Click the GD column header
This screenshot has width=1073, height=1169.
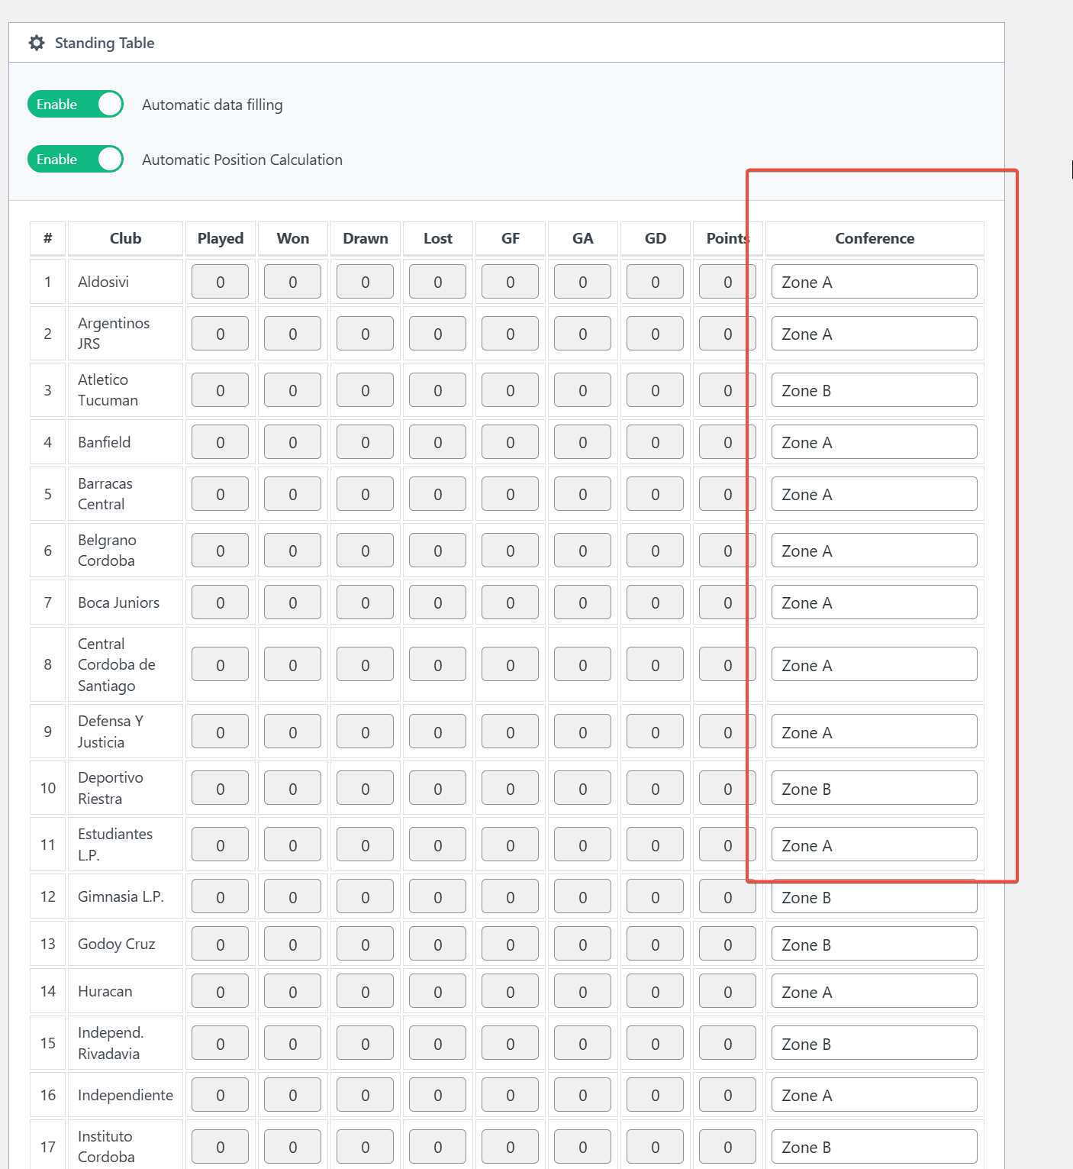click(656, 238)
